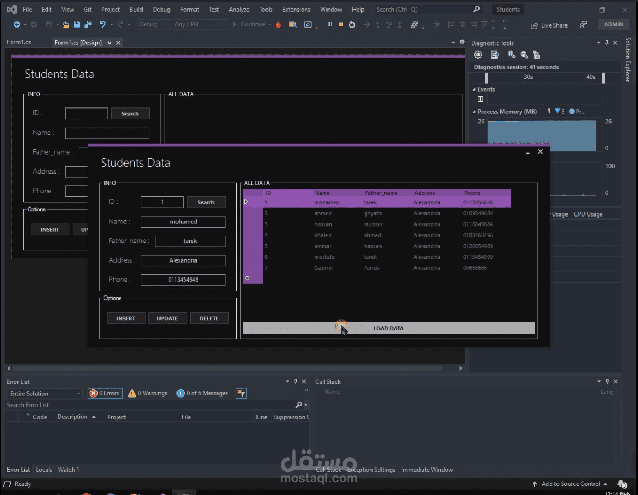Restart the debug session icon
Viewport: 638px width, 495px height.
click(352, 24)
